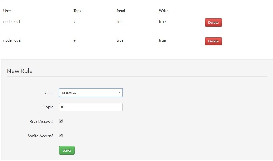Focus the Topic input field

coord(91,107)
